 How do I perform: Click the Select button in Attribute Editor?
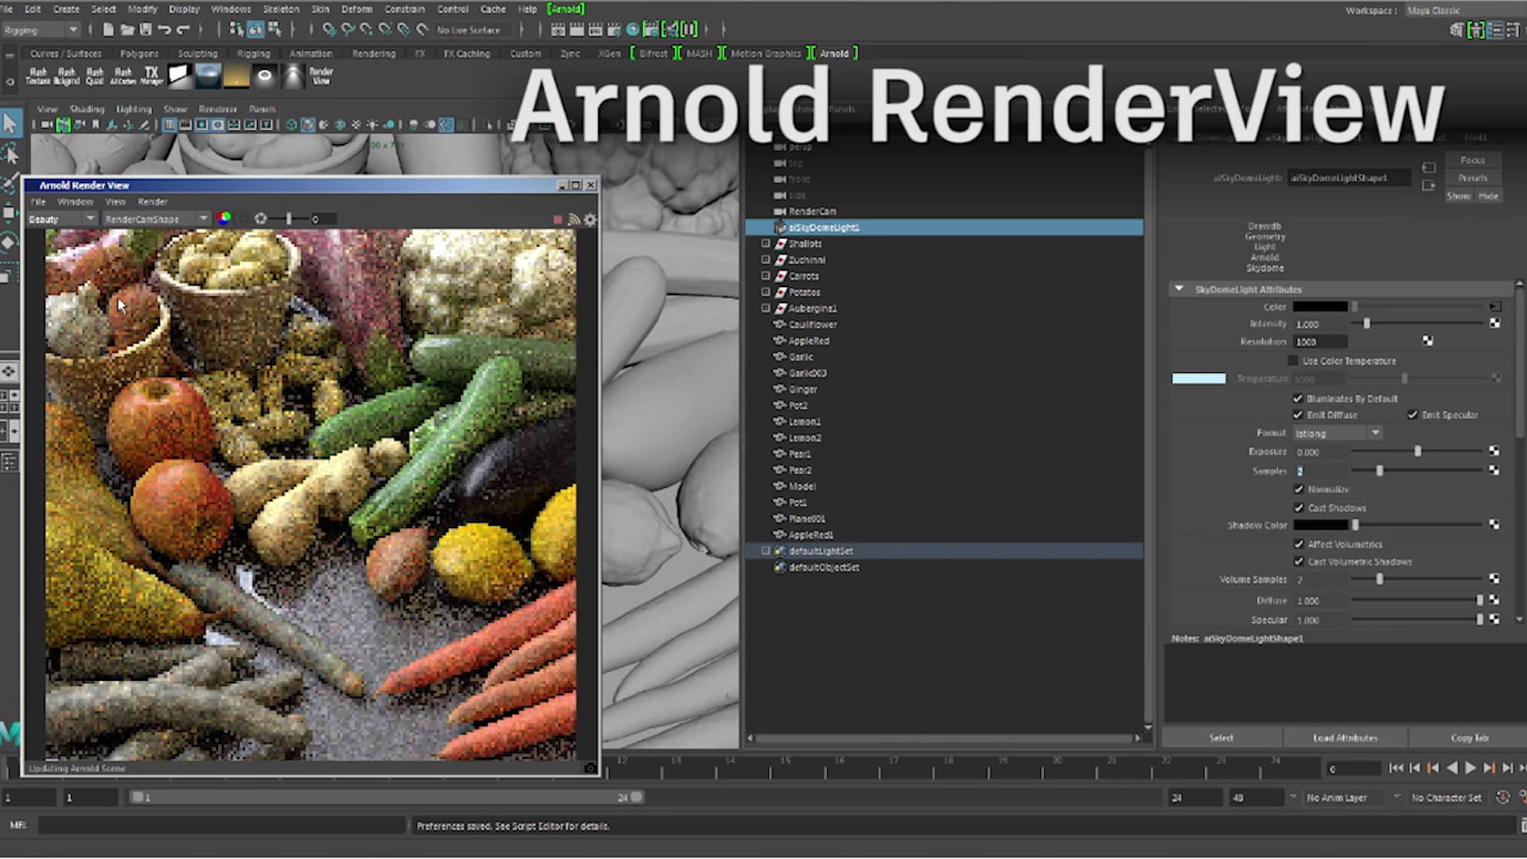pyautogui.click(x=1222, y=738)
